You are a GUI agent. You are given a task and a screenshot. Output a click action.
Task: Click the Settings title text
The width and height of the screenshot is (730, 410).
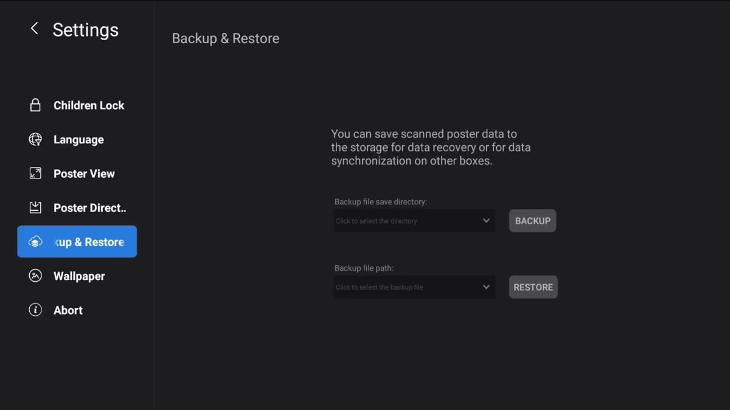[86, 30]
